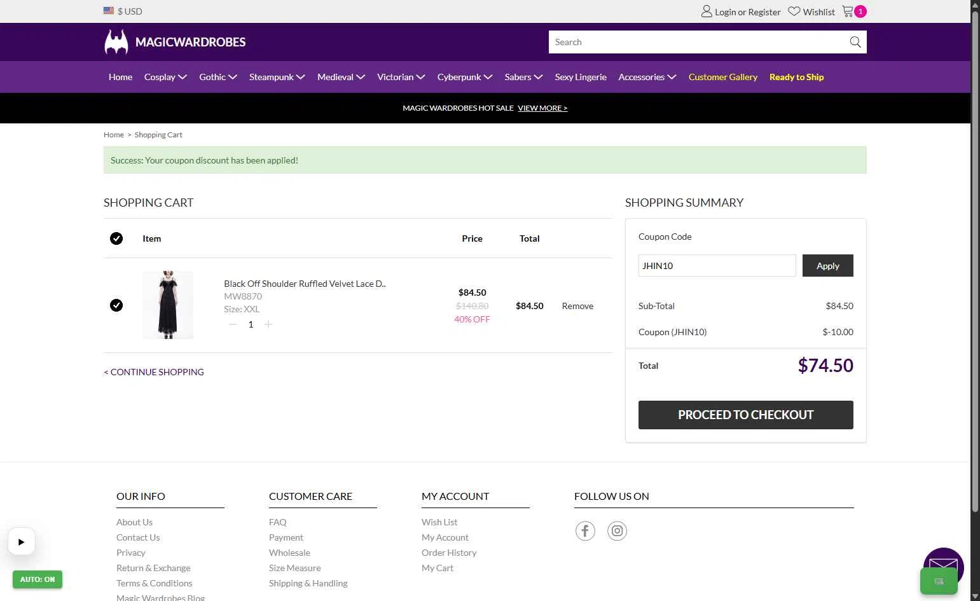Click Apply coupon button

coord(828,266)
